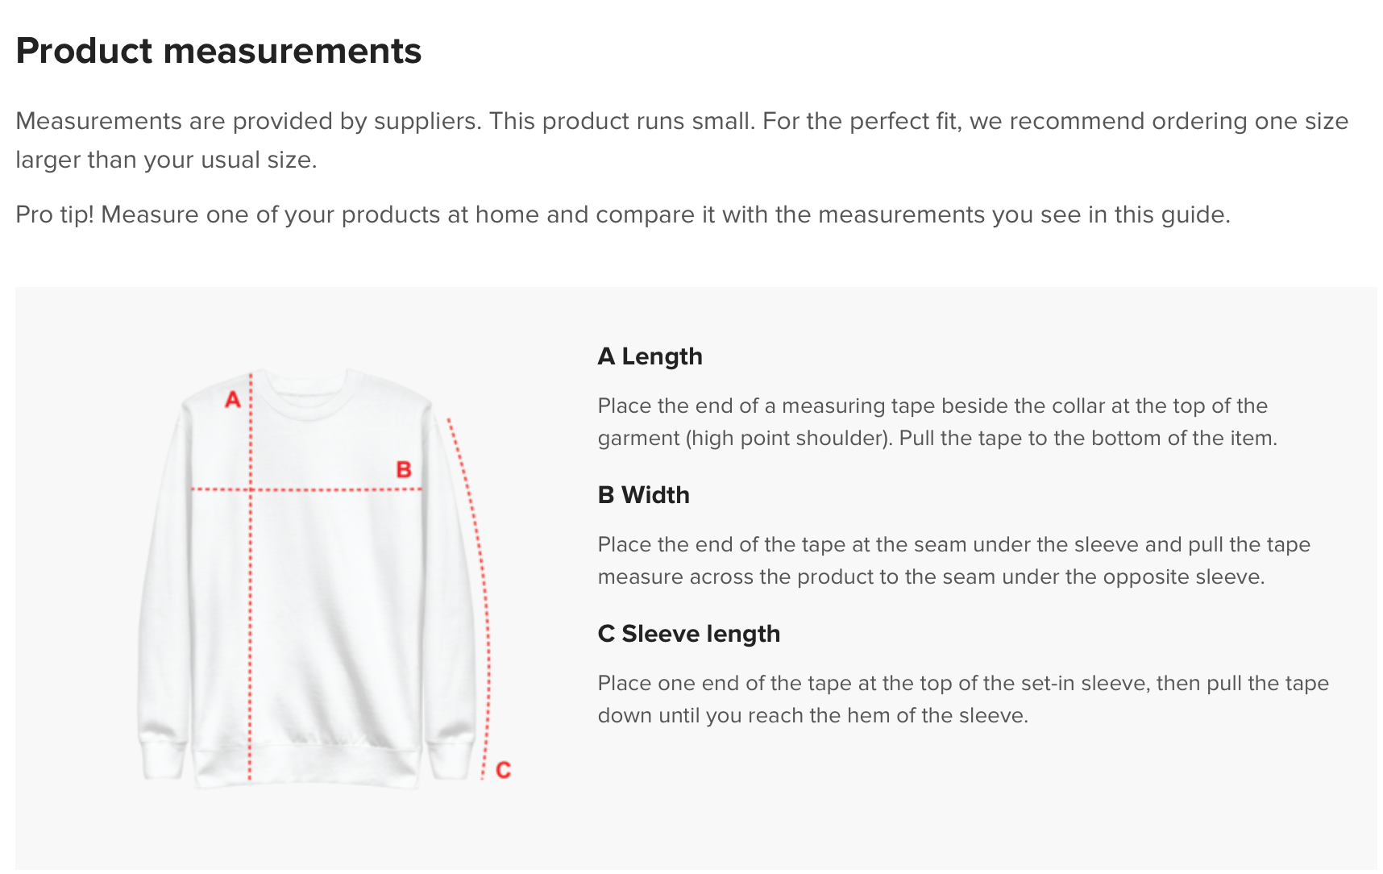Click the 'This product runs small' sentence

621,121
